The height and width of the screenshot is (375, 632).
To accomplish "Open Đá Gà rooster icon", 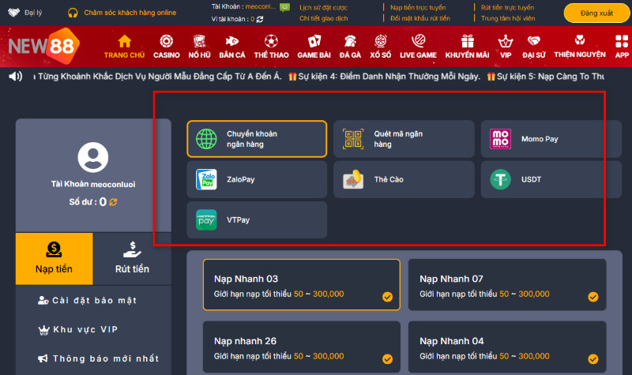I will coord(350,41).
